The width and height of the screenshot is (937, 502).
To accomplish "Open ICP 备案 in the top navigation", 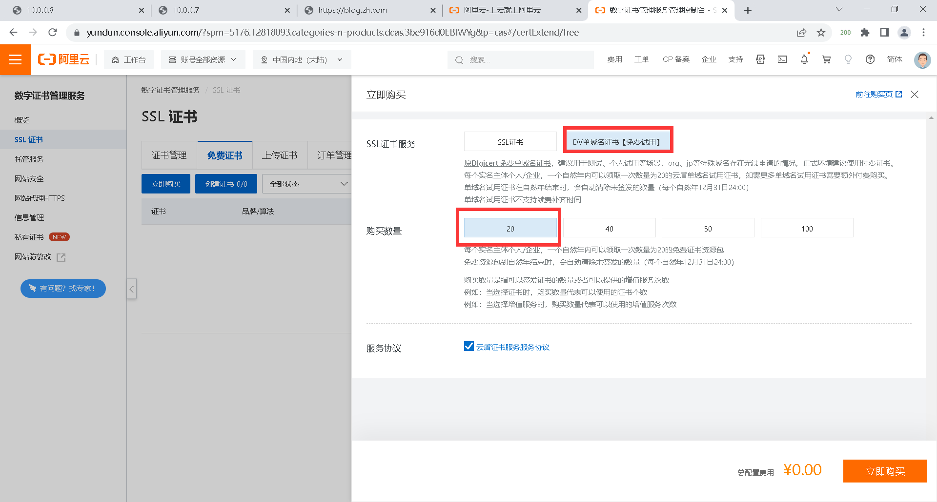I will (x=675, y=59).
